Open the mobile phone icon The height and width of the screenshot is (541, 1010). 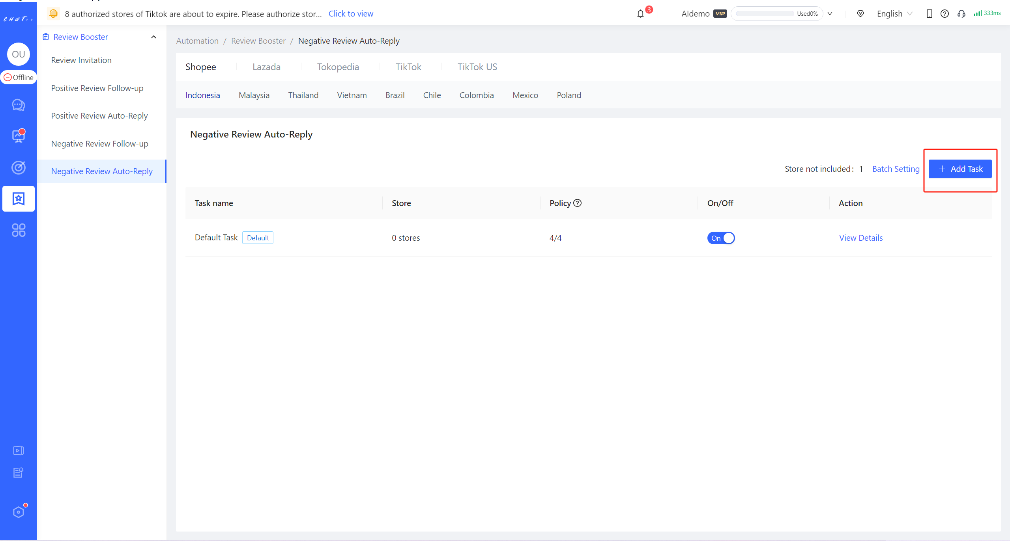(929, 14)
